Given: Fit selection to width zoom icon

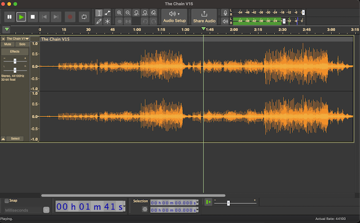Looking at the screenshot, I should pos(136,13).
